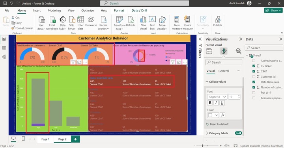
Task: Create a Quick measure
Action: click(187, 23)
